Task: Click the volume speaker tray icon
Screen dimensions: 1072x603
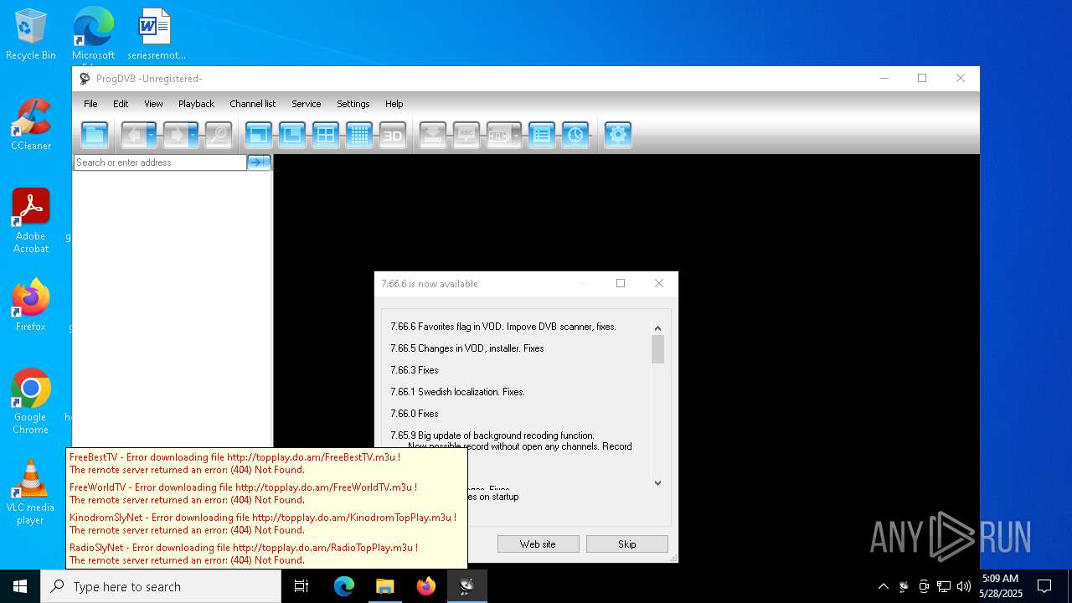Action: (x=964, y=586)
